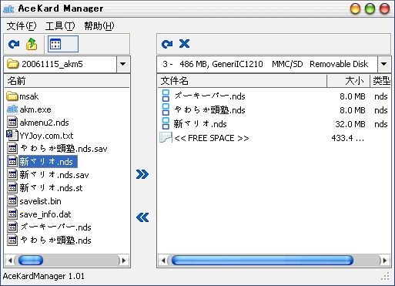Select the FREE SPACE entry icon
The image size is (395, 286).
(166, 137)
